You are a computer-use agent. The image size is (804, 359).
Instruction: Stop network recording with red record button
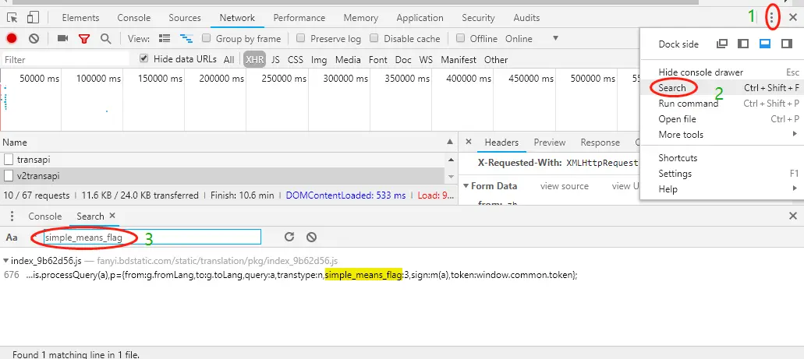tap(12, 38)
